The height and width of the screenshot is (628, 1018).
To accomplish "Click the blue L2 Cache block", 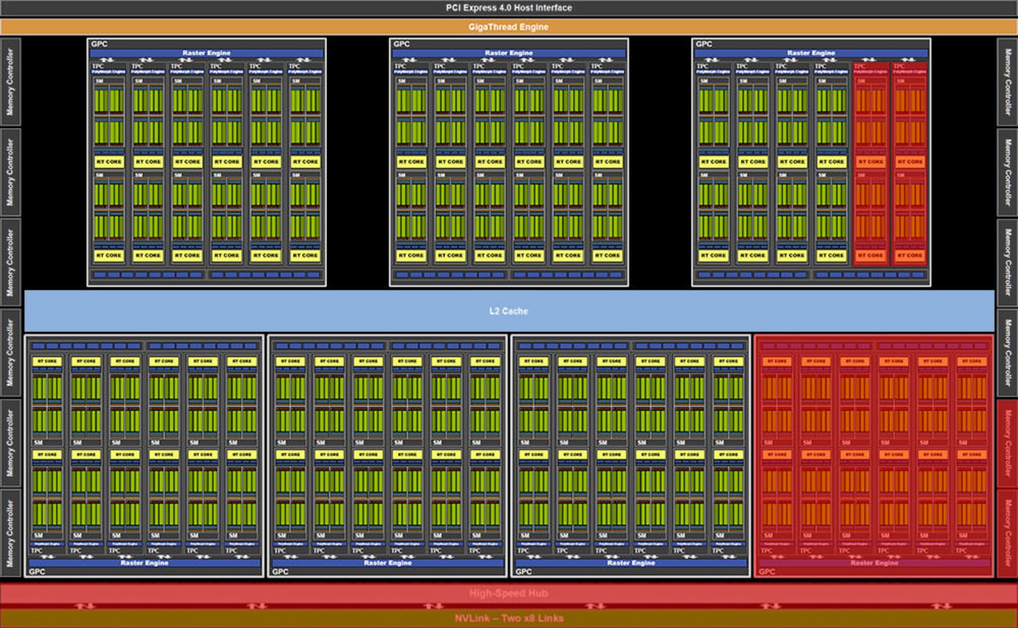I will pos(509,311).
